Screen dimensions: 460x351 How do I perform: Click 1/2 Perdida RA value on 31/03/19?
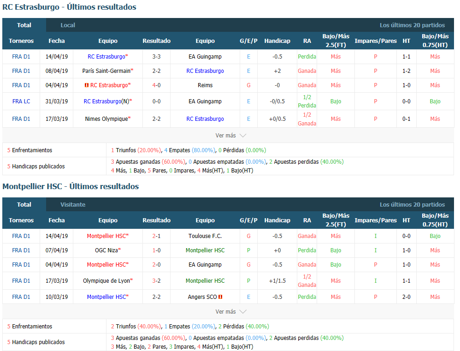(x=307, y=101)
